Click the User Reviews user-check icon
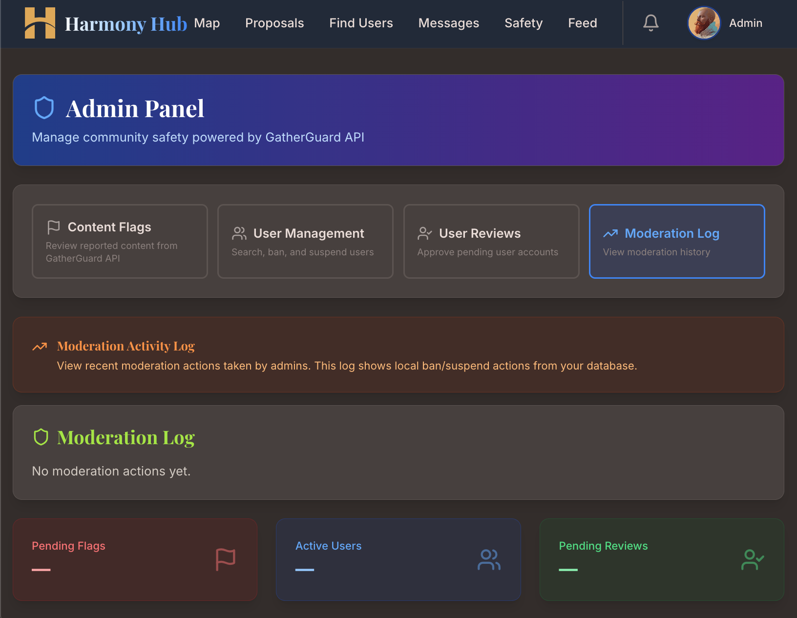Image resolution: width=797 pixels, height=618 pixels. 424,233
